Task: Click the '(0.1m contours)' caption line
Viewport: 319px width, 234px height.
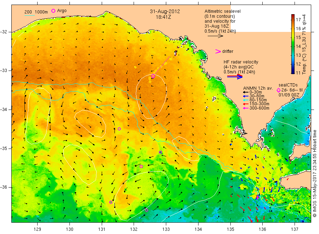Action: click(x=220, y=16)
